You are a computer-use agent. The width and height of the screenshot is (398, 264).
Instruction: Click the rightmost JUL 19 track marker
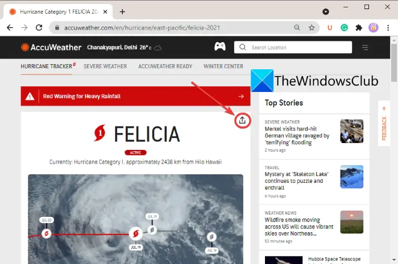click(x=212, y=237)
